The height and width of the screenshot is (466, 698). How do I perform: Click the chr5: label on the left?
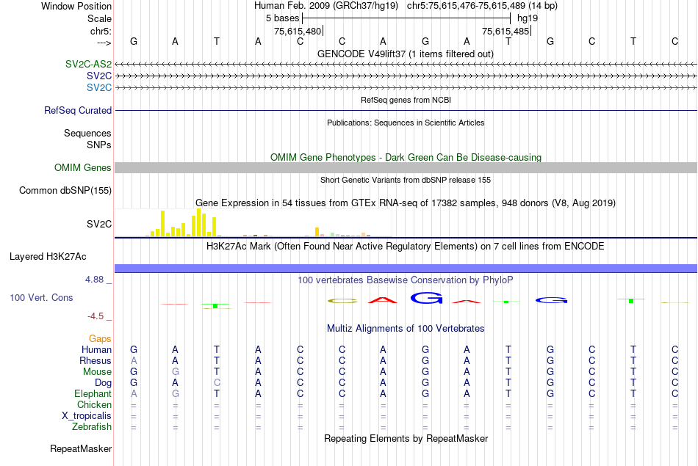coord(101,31)
